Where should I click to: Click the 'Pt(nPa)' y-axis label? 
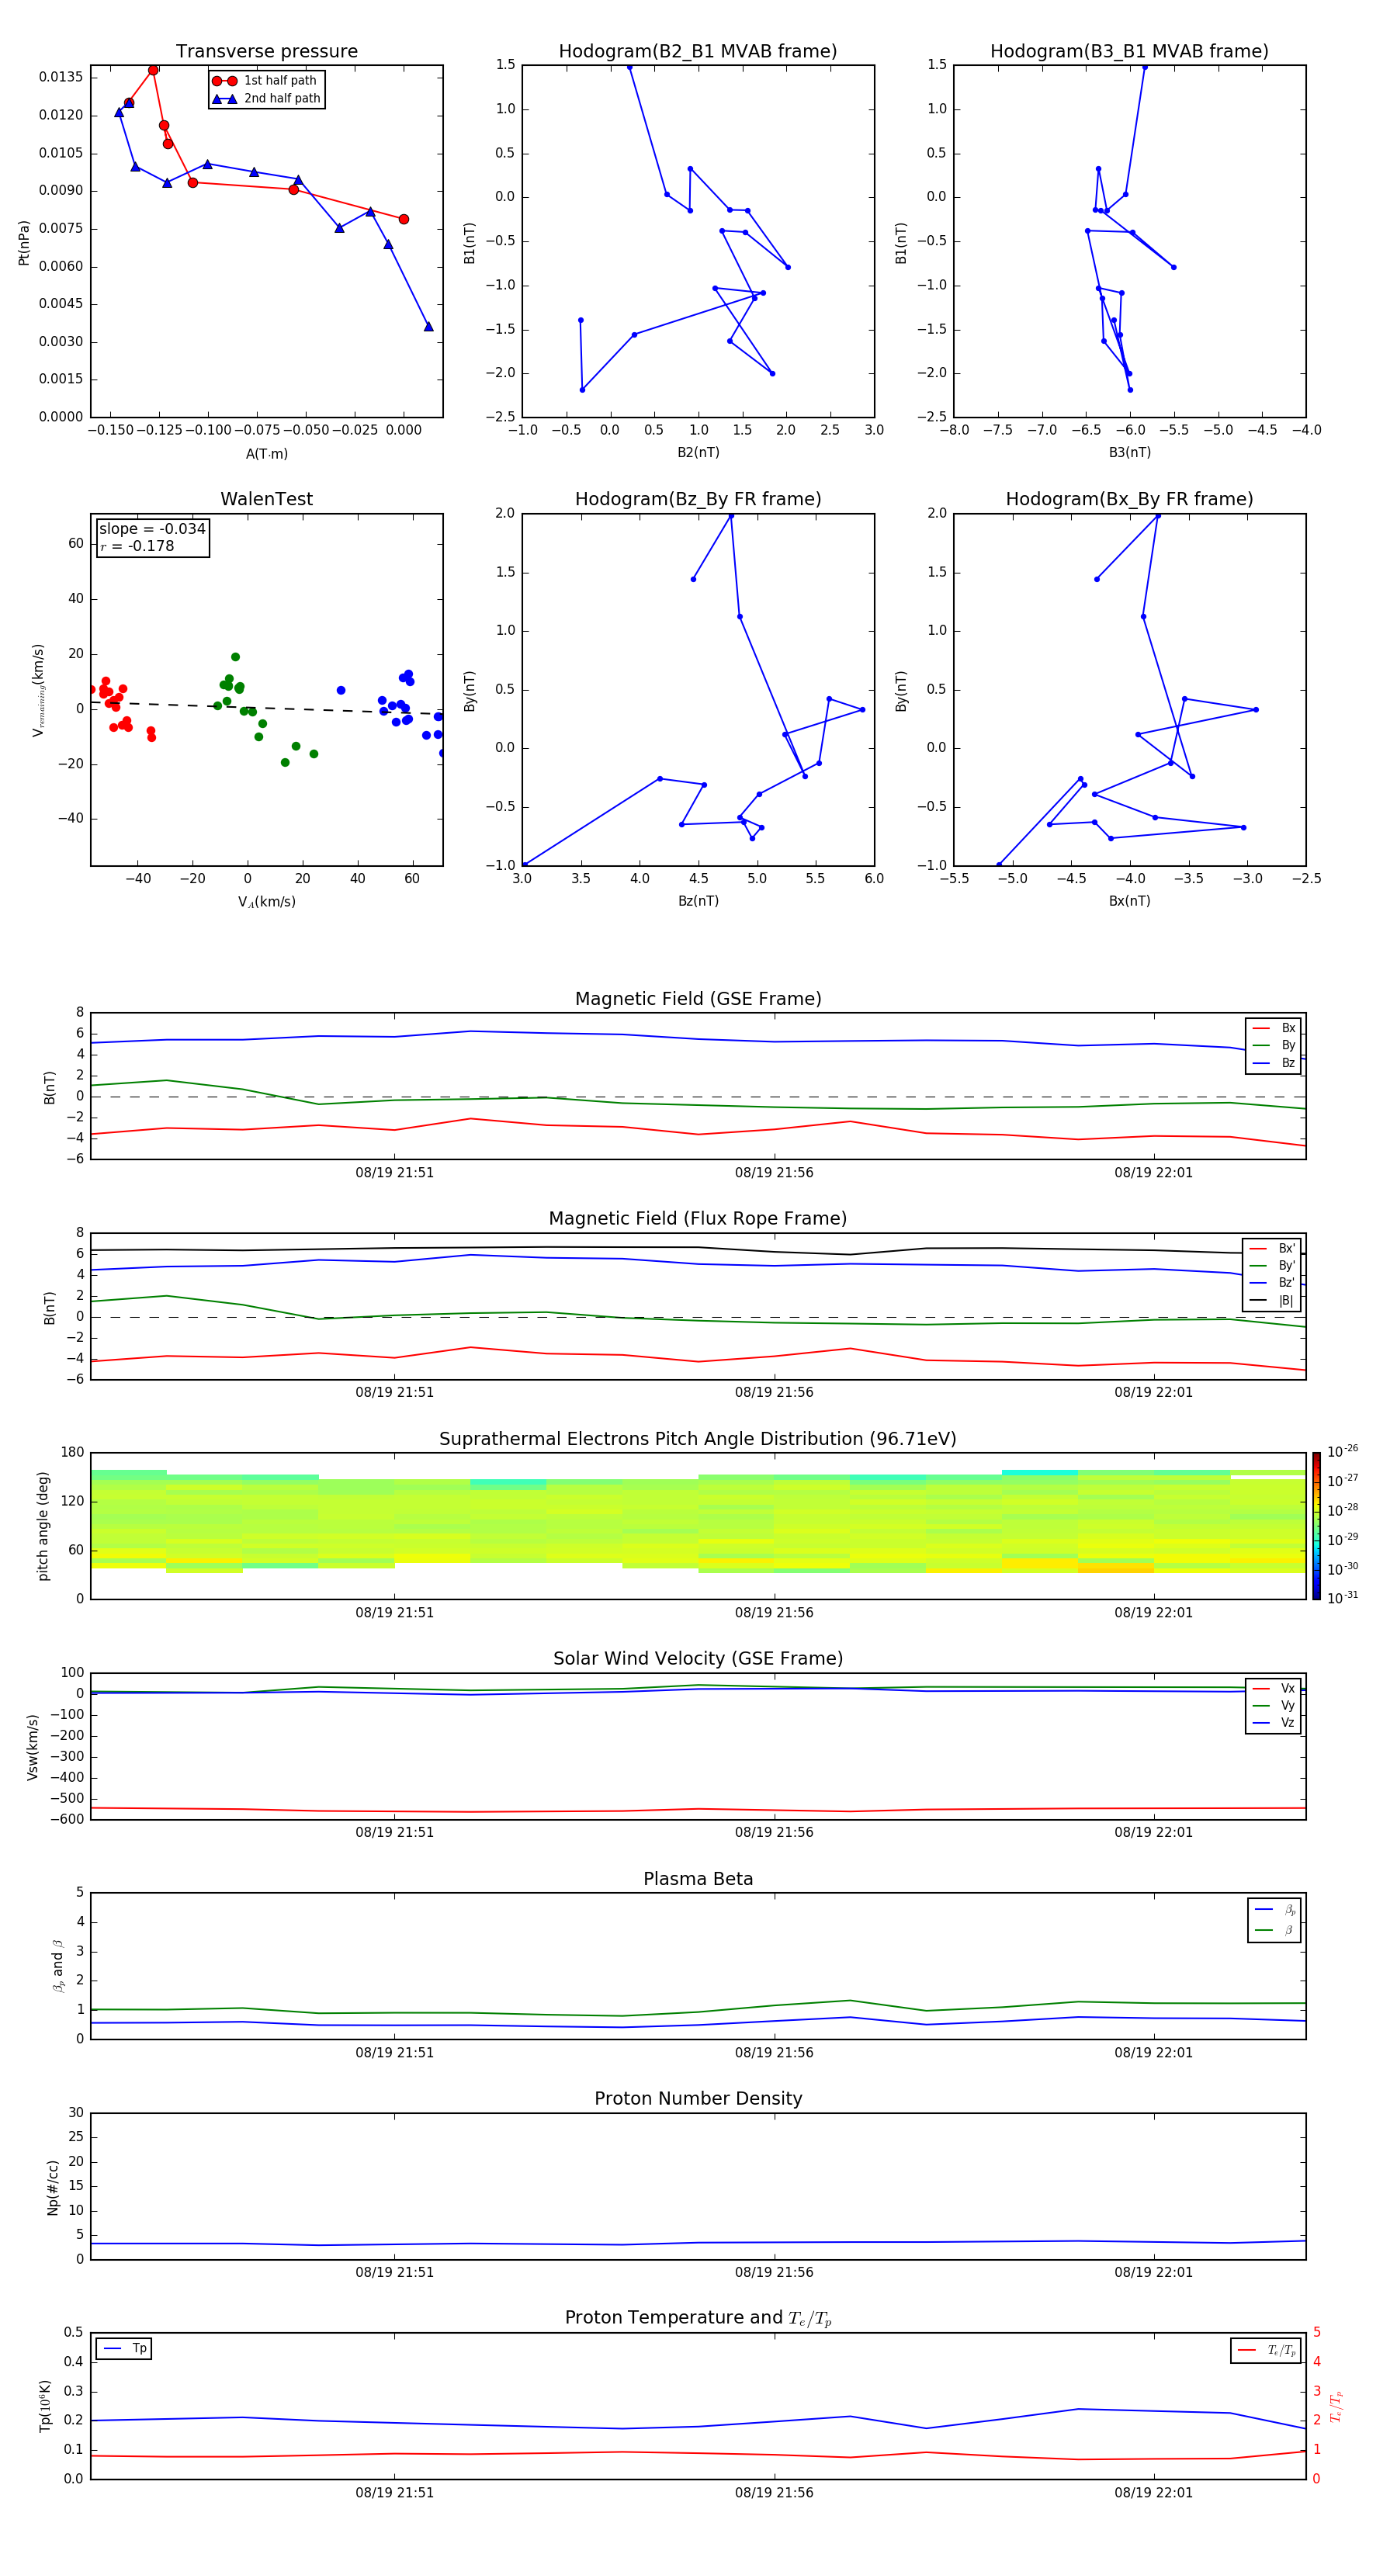[x=24, y=241]
